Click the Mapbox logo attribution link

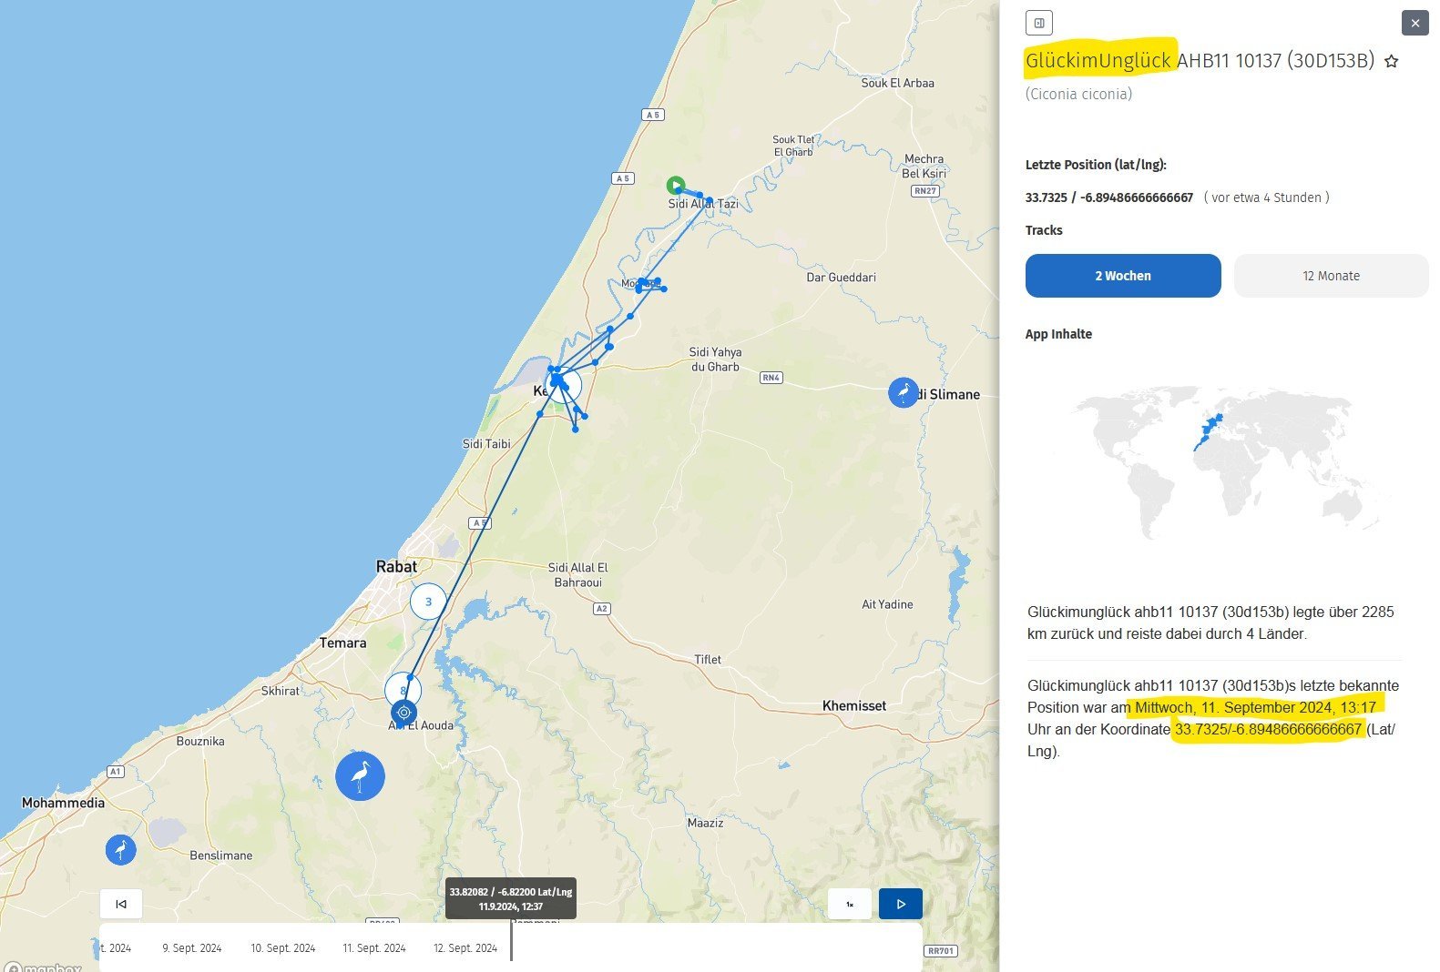42,968
